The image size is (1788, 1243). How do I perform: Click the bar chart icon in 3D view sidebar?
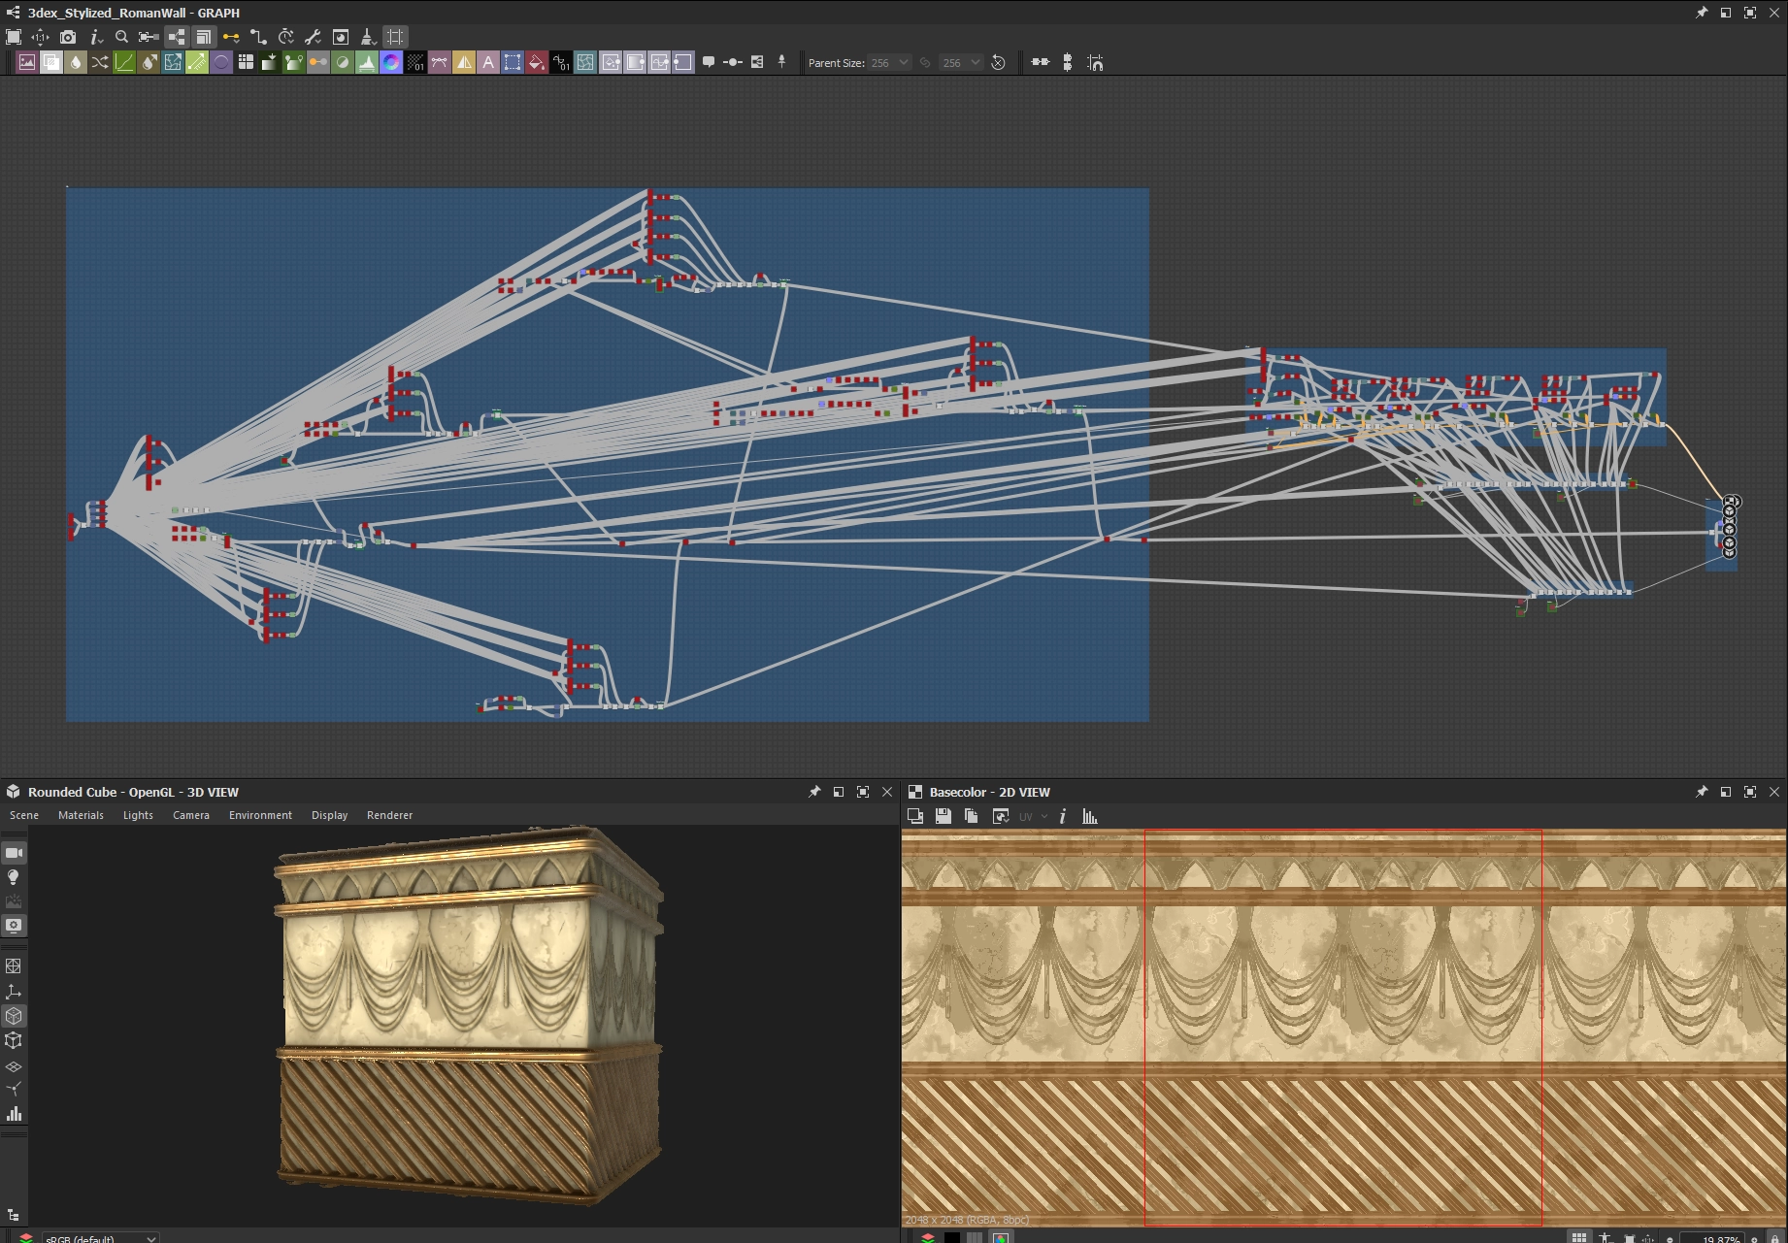(x=14, y=1114)
